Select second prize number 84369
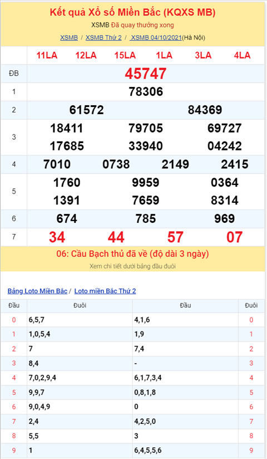 tap(205, 110)
